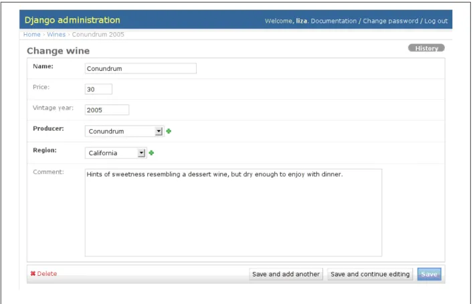473x304 pixels.
Task: Open the History of this wine
Action: [426, 48]
